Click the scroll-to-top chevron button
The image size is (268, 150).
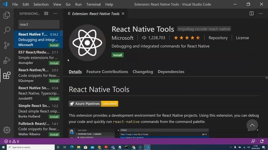click(x=252, y=125)
